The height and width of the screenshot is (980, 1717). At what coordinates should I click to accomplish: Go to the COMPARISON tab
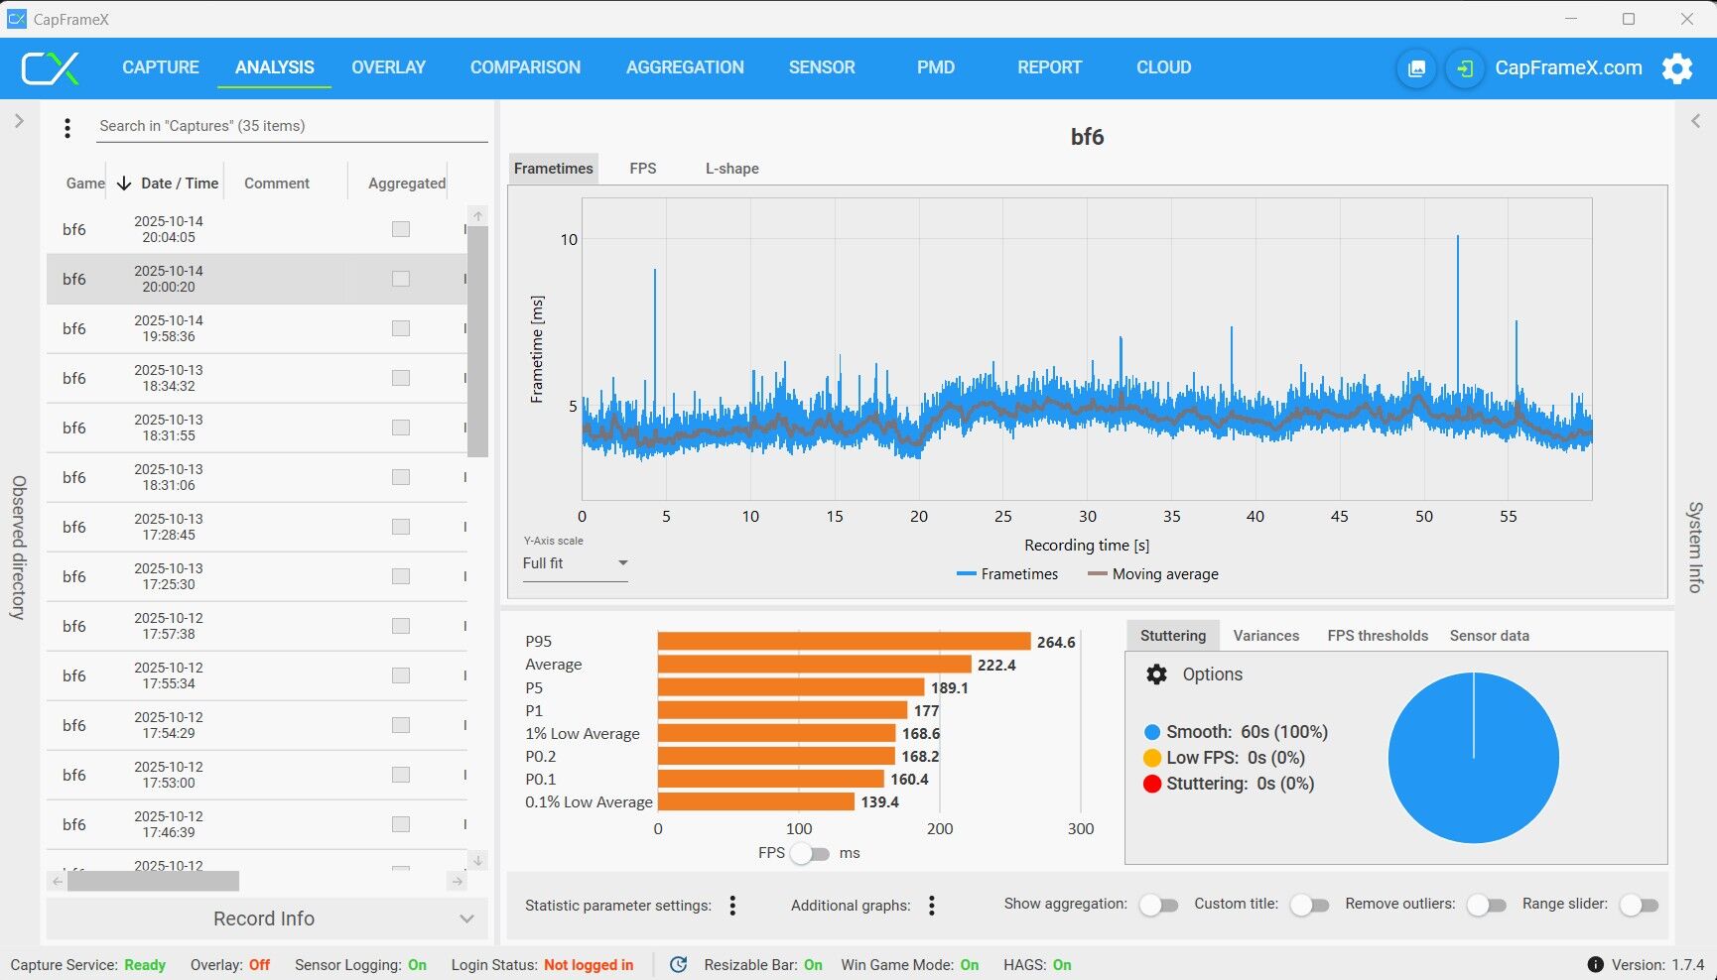pos(525,67)
